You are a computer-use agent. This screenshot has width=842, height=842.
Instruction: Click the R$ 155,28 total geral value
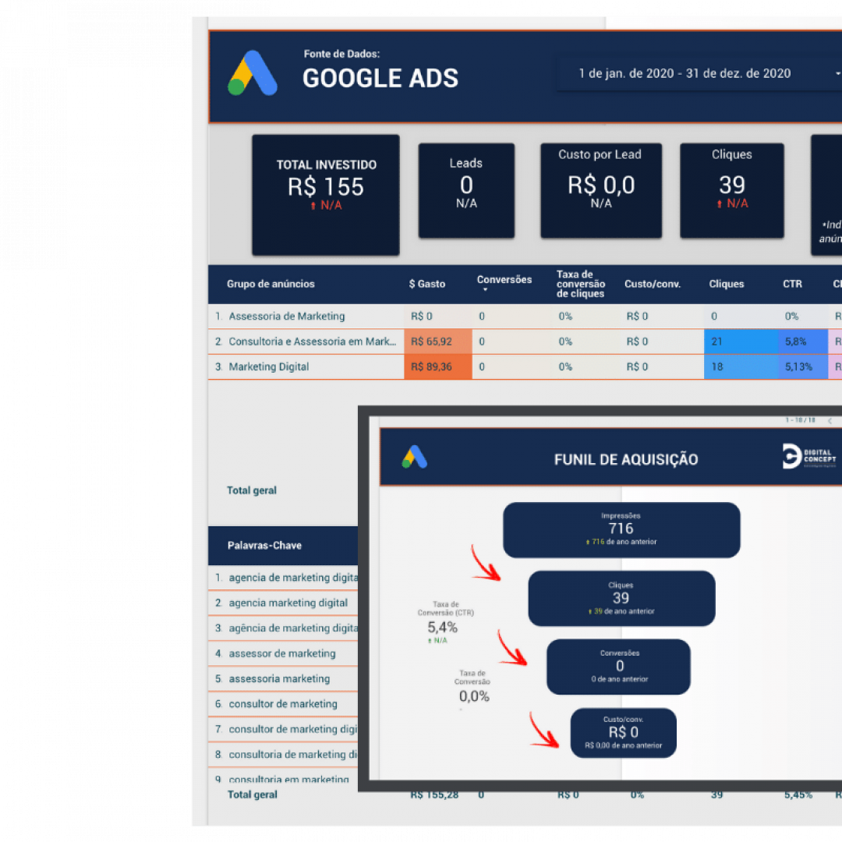tap(434, 794)
